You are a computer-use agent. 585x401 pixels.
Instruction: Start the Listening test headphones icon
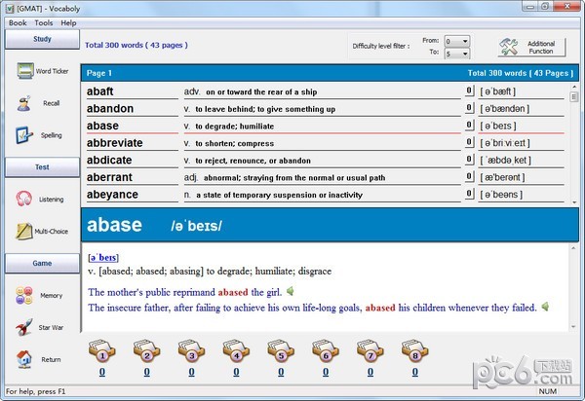coord(23,199)
